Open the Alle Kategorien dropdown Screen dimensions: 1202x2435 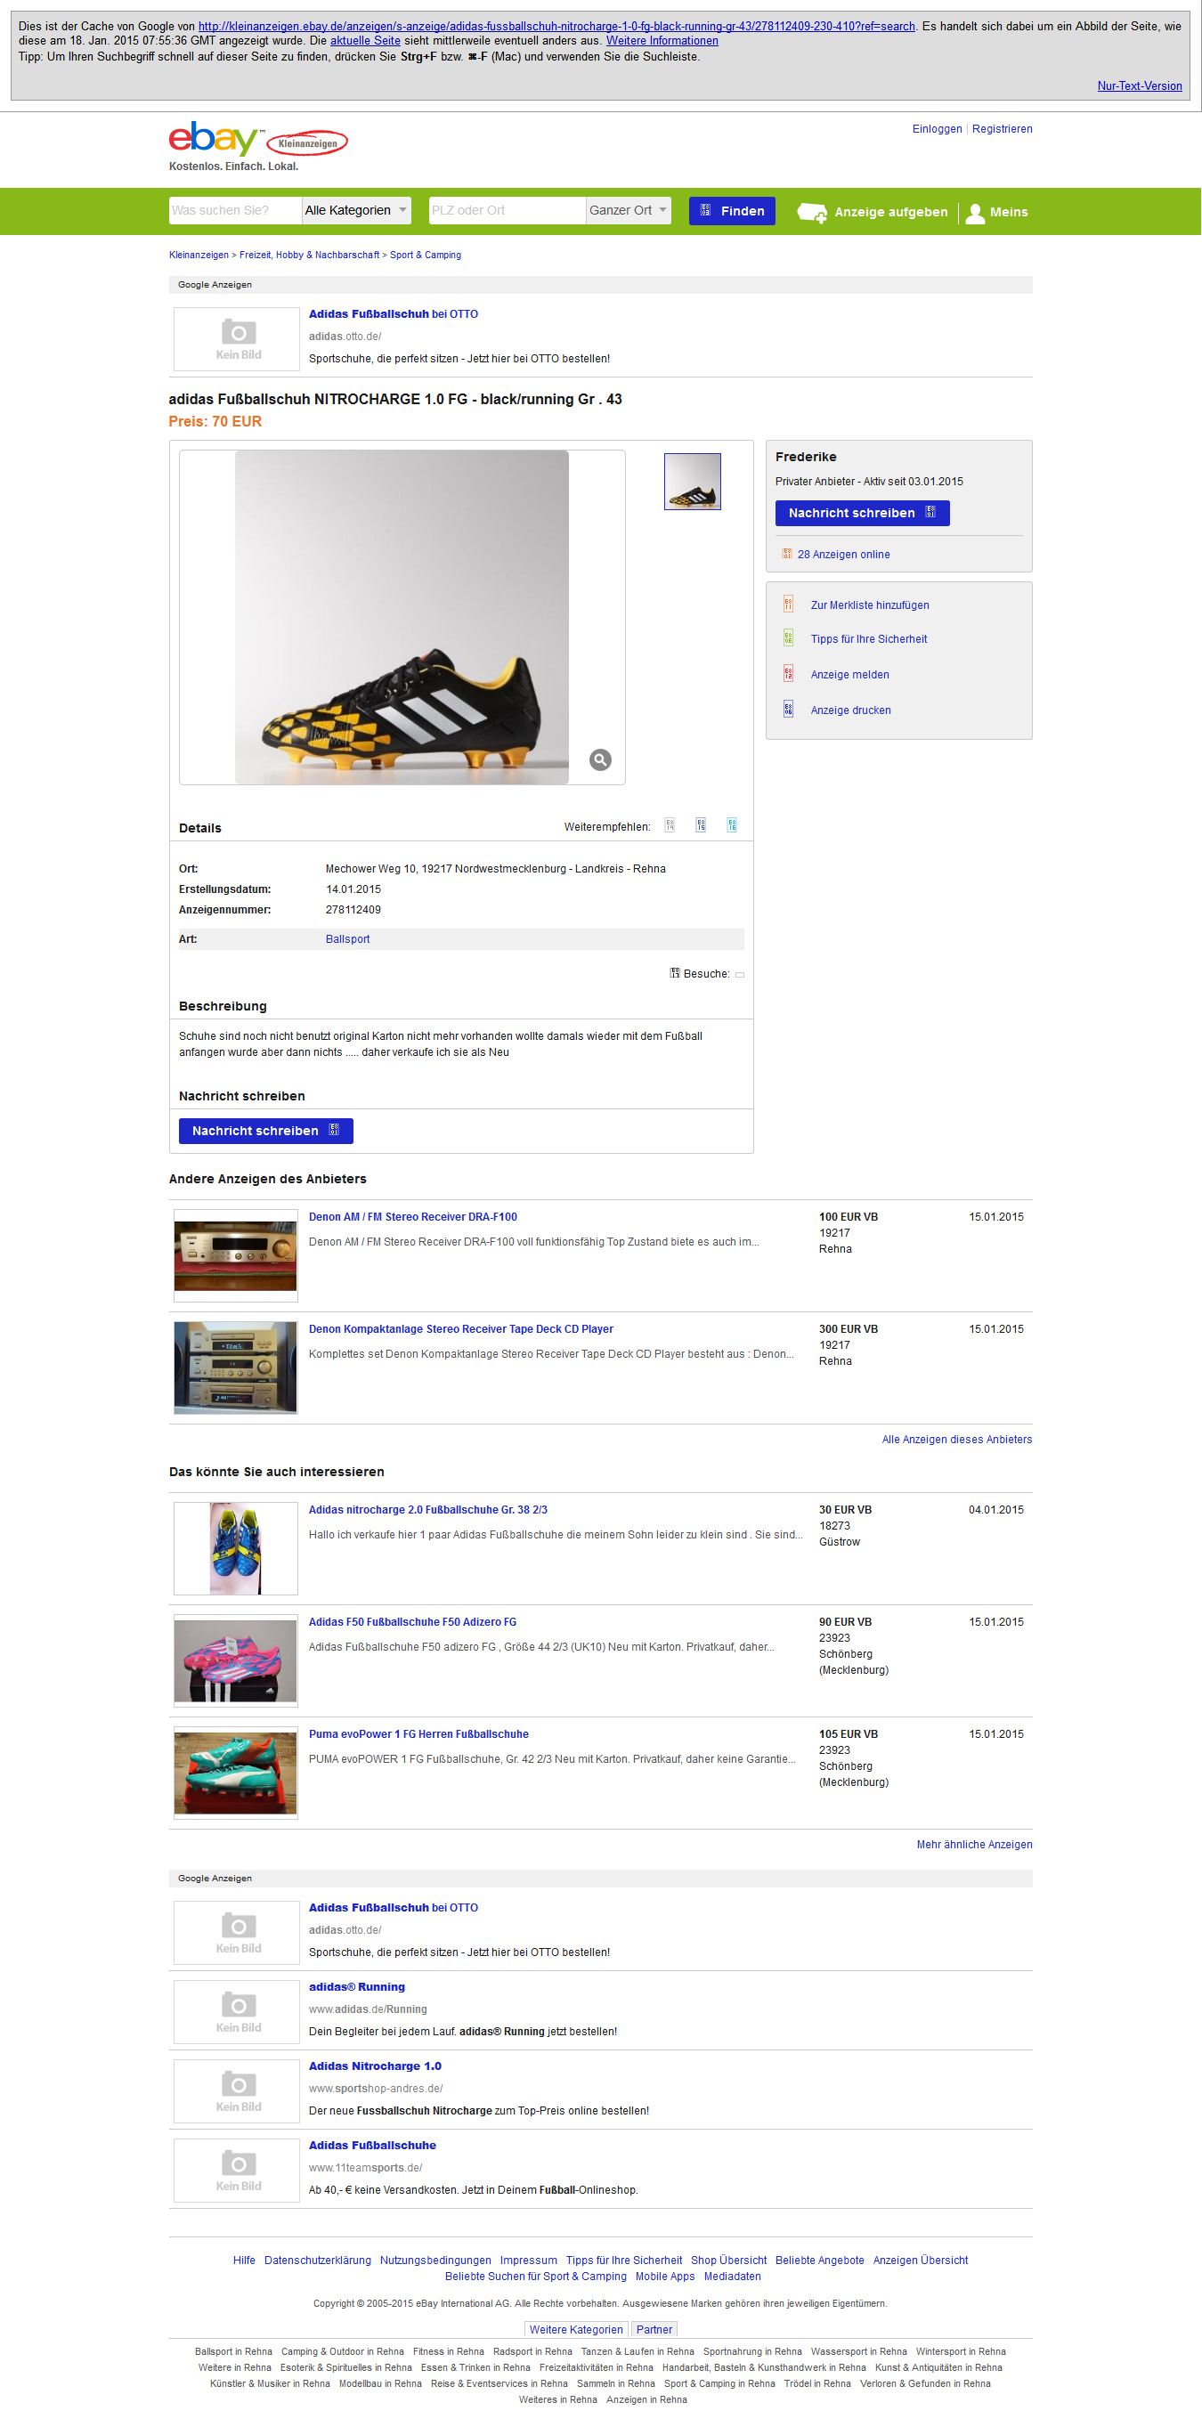[x=356, y=210]
